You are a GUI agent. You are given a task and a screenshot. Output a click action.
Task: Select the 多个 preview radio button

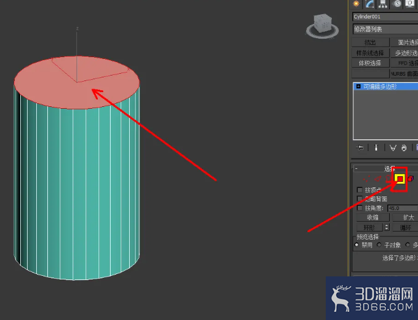[x=408, y=244]
